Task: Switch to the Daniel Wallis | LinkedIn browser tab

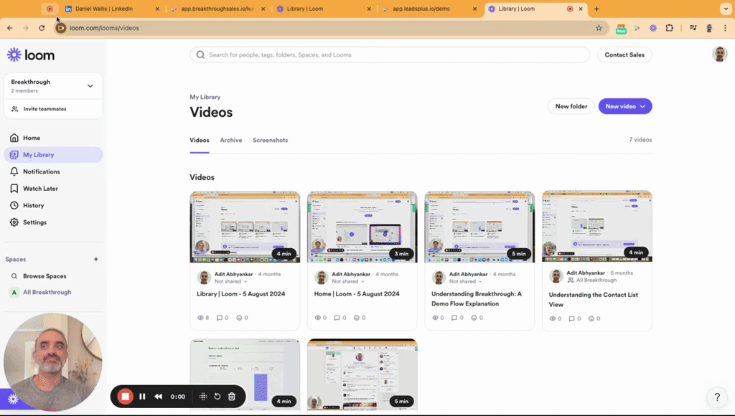Action: [x=111, y=9]
